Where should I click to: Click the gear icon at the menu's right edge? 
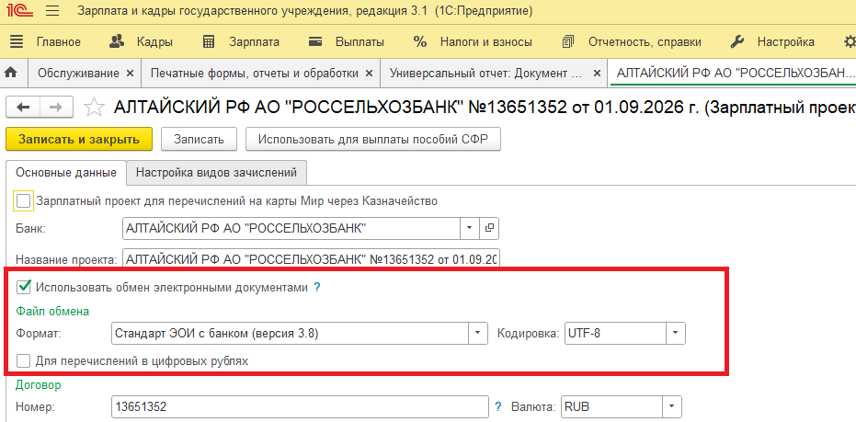(x=850, y=42)
